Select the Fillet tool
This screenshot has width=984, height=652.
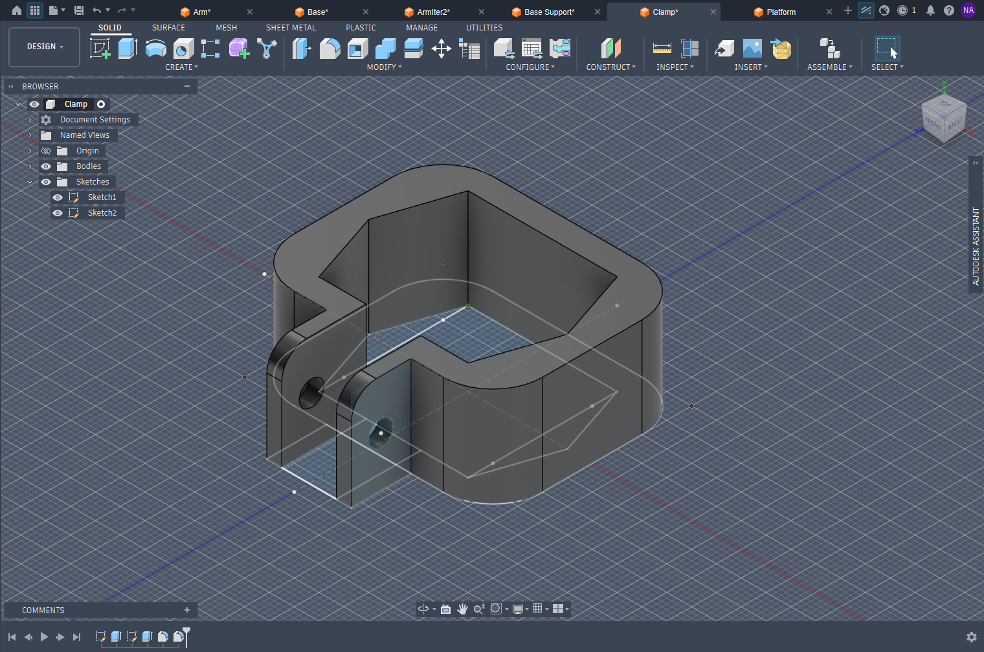tap(330, 49)
